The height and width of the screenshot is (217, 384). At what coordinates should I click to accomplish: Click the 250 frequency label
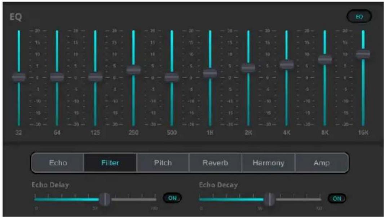[x=133, y=133]
